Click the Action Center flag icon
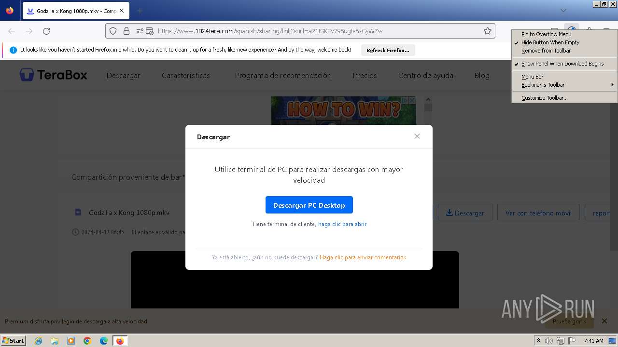Image resolution: width=618 pixels, height=347 pixels. (x=572, y=341)
